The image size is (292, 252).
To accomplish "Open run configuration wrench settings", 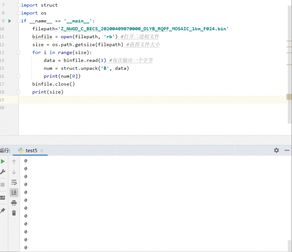I will (x=3, y=172).
